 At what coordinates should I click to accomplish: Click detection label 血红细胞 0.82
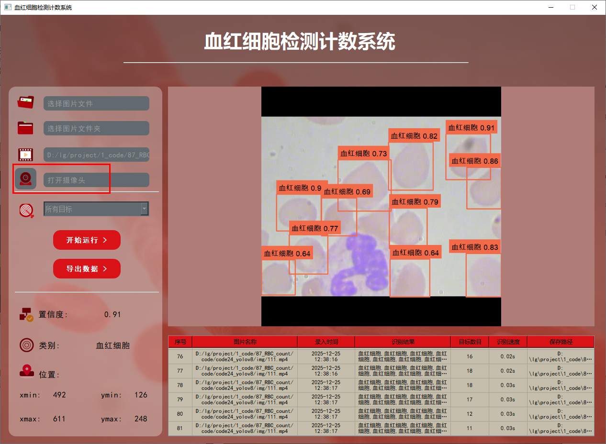(415, 136)
